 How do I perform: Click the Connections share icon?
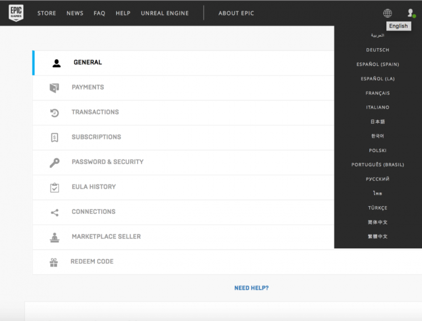54,213
